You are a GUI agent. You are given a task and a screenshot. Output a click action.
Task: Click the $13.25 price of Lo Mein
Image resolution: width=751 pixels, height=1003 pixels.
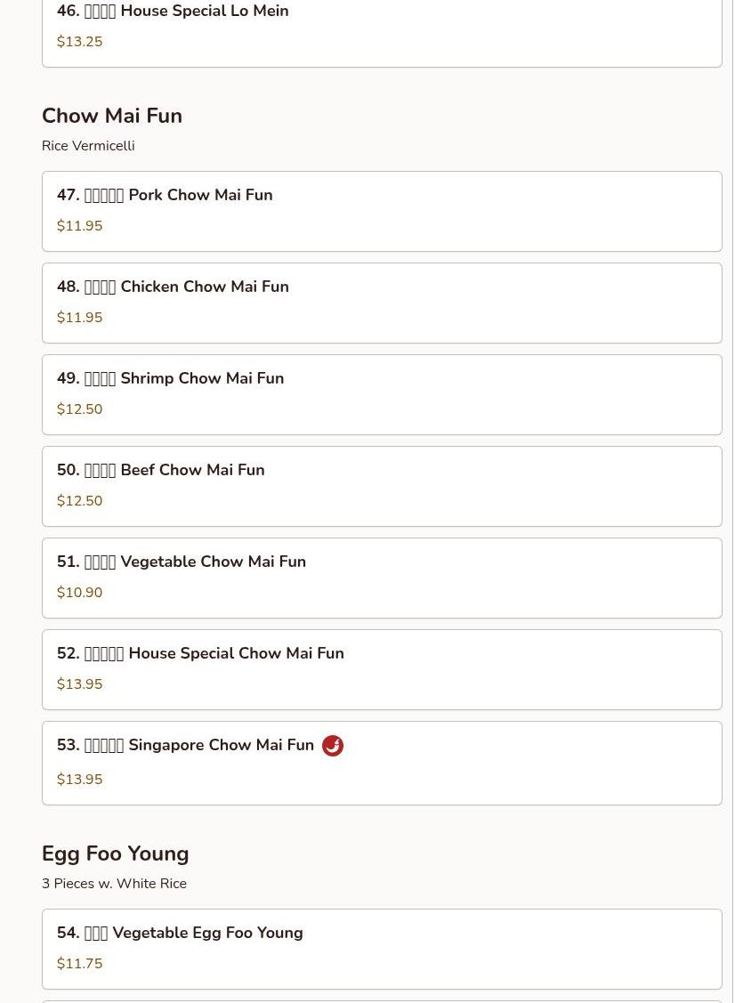coord(79,42)
